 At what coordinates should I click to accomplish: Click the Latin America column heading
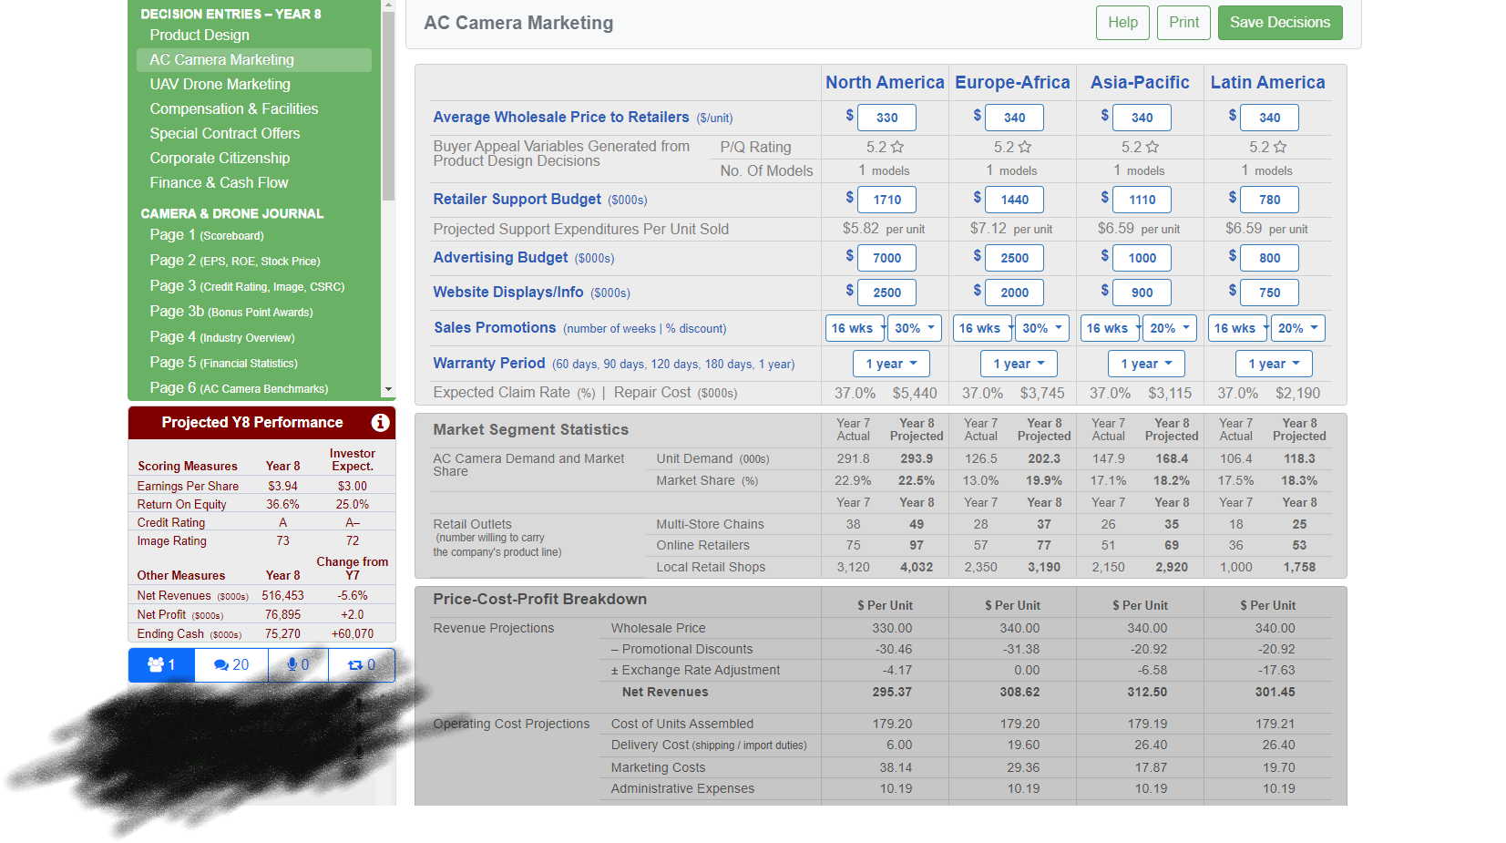(x=1267, y=83)
